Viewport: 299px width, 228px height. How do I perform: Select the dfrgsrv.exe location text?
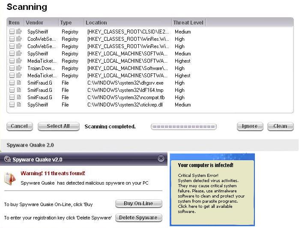[125, 83]
